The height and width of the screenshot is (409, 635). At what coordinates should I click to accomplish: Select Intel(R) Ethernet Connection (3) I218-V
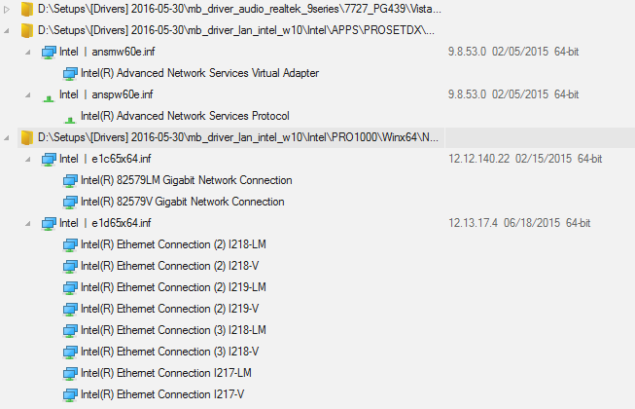(x=169, y=352)
